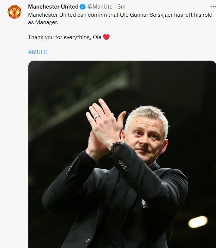
Task: Open the attached photo of the manager
Action: [x=122, y=154]
